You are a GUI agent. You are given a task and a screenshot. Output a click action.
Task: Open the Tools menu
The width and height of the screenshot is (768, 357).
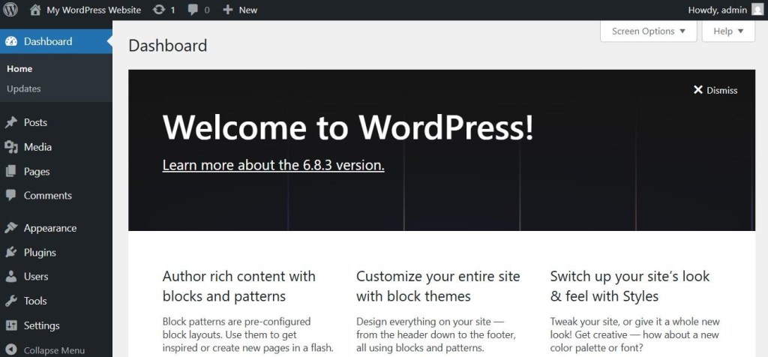tap(35, 301)
